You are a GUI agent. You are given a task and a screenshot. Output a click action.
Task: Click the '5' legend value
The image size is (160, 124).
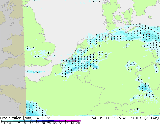[25, 123]
